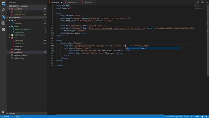Follow the css/style.css href link
This screenshot has width=209, height=118.
pos(96,26)
